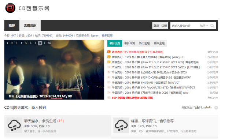Select highlighted slide number 8
Image resolution: width=225 pixels, height=139 pixels.
point(40,43)
